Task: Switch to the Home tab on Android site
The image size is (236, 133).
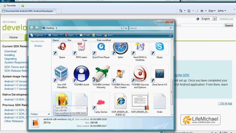Action: (x=14, y=37)
